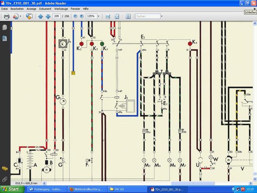Screen dimensions: 257x193
Task: Open the Dokument menu
Action: [x=45, y=9]
